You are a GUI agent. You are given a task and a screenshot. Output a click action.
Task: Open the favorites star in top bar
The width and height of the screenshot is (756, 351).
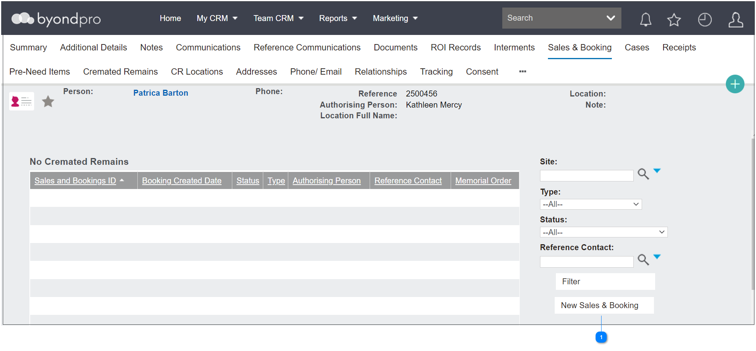pos(674,19)
